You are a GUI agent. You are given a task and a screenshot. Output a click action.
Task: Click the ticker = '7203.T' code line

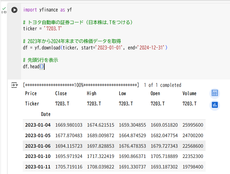click(42, 29)
